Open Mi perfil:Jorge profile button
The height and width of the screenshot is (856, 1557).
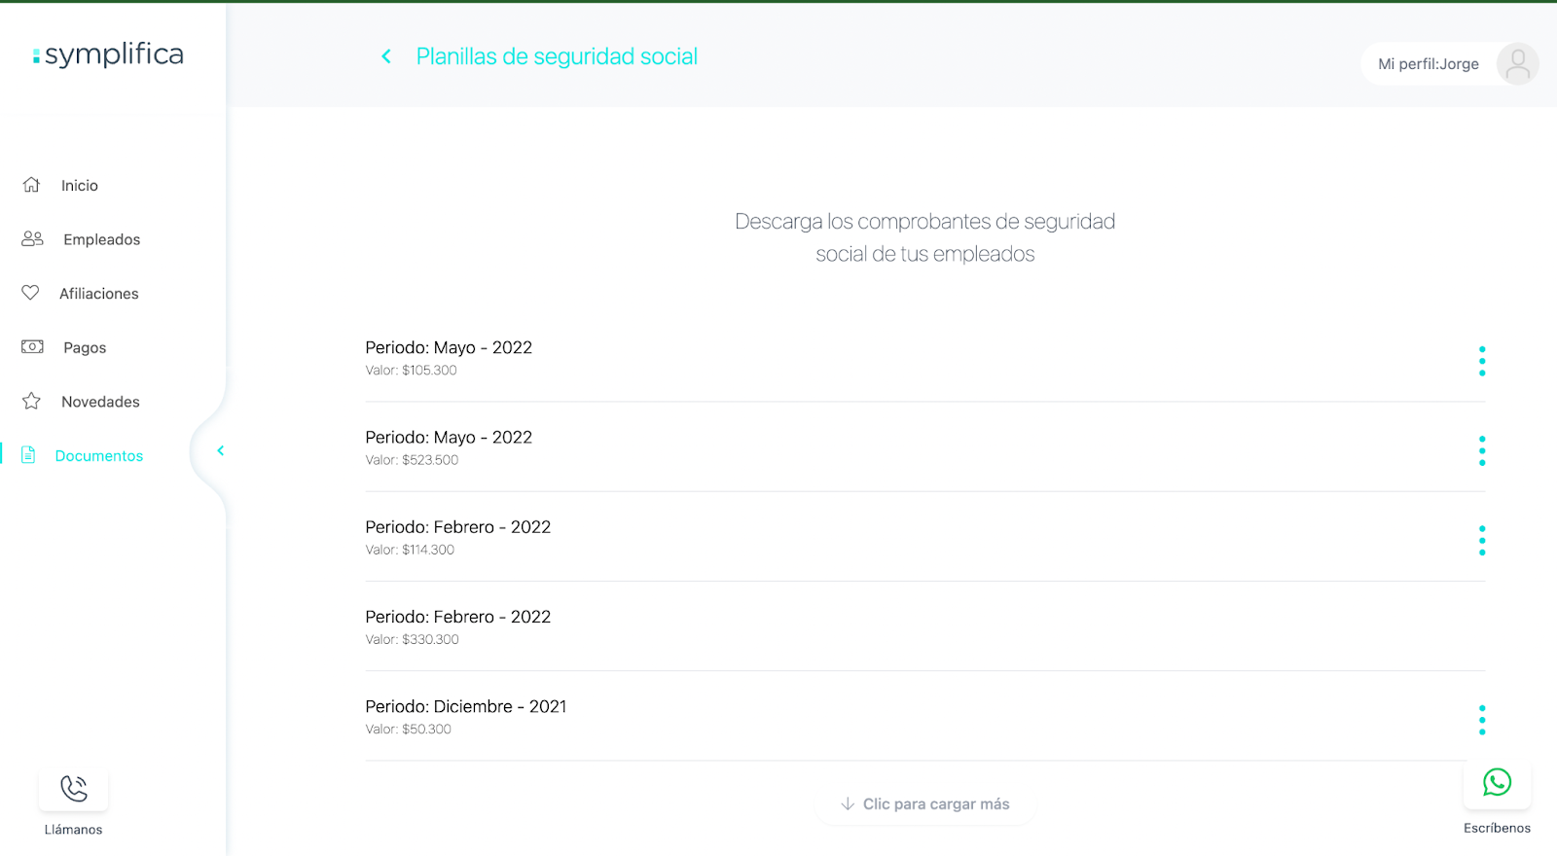[1449, 64]
